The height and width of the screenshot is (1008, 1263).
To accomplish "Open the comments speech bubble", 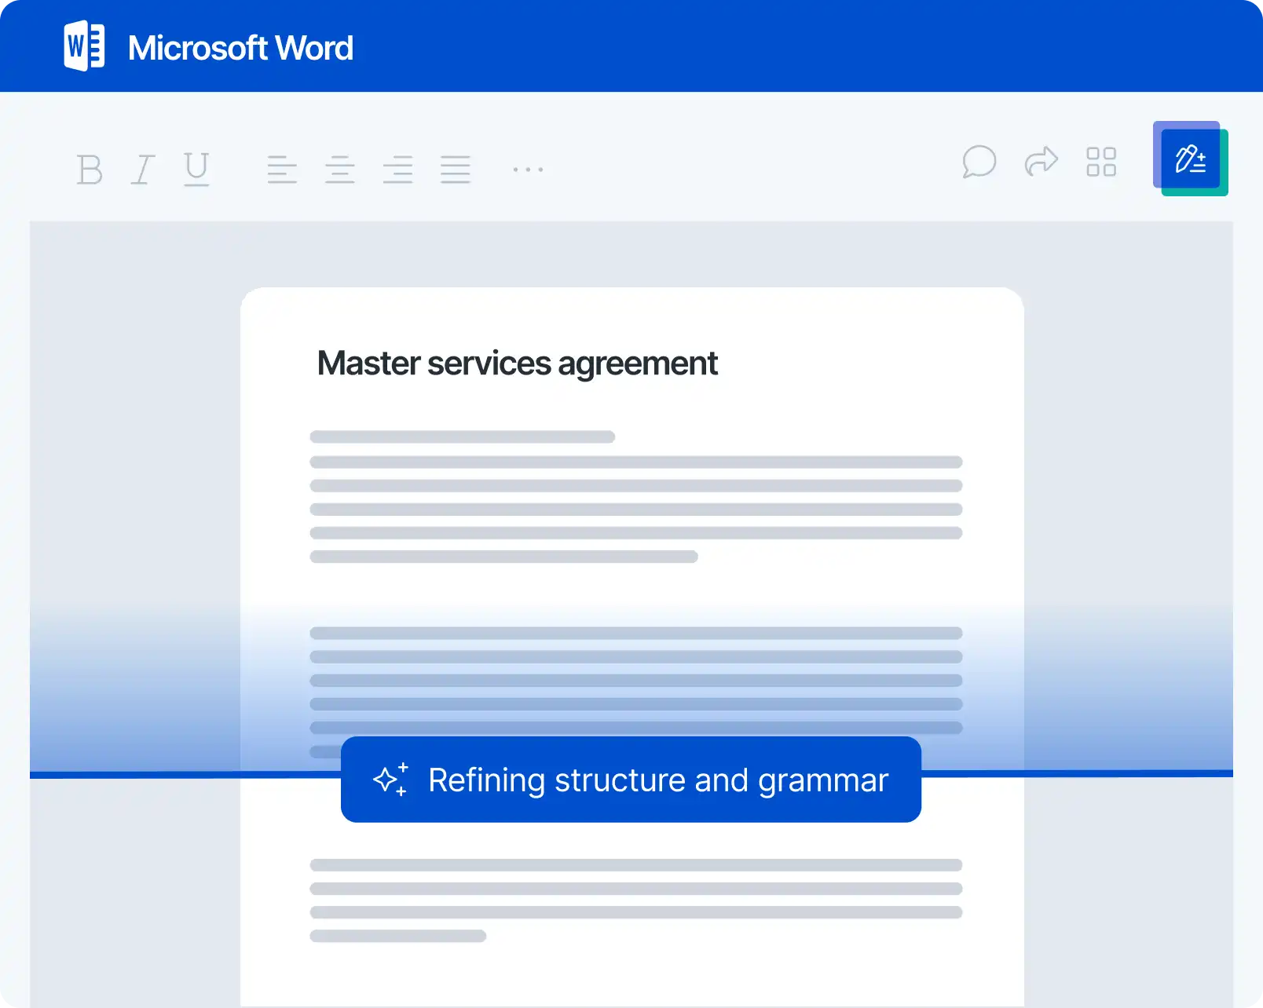I will click(x=979, y=162).
